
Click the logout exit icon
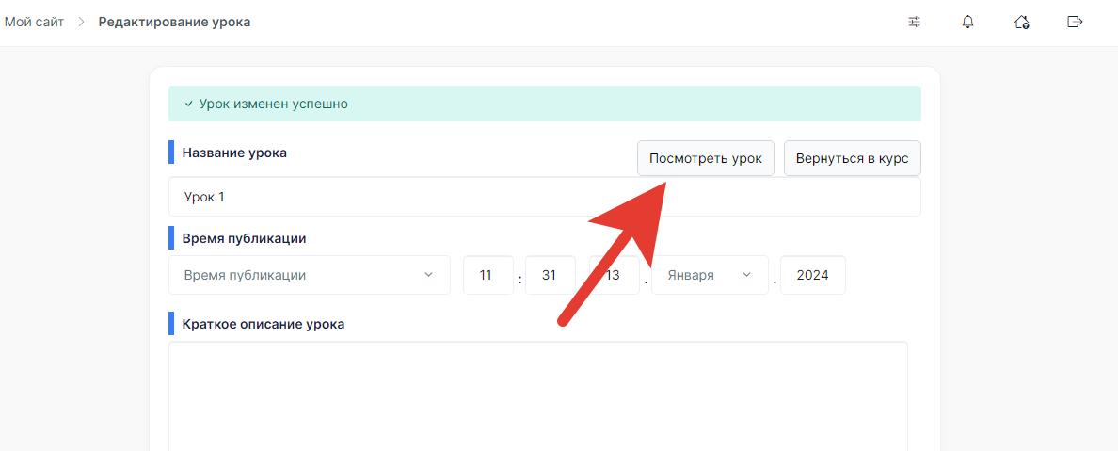1075,22
